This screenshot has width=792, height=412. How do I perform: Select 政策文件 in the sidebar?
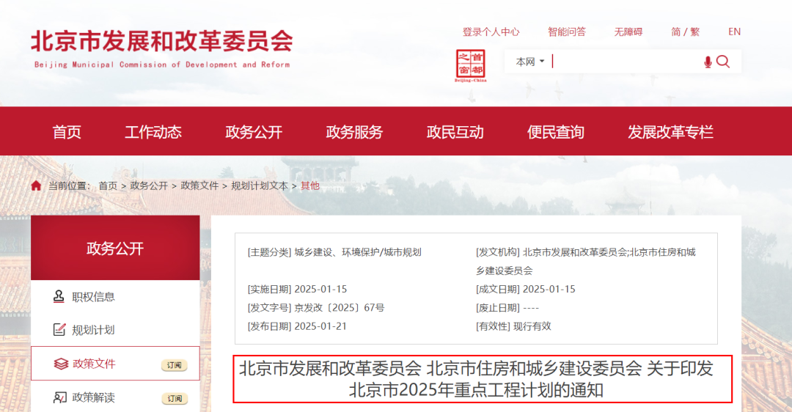(x=115, y=364)
